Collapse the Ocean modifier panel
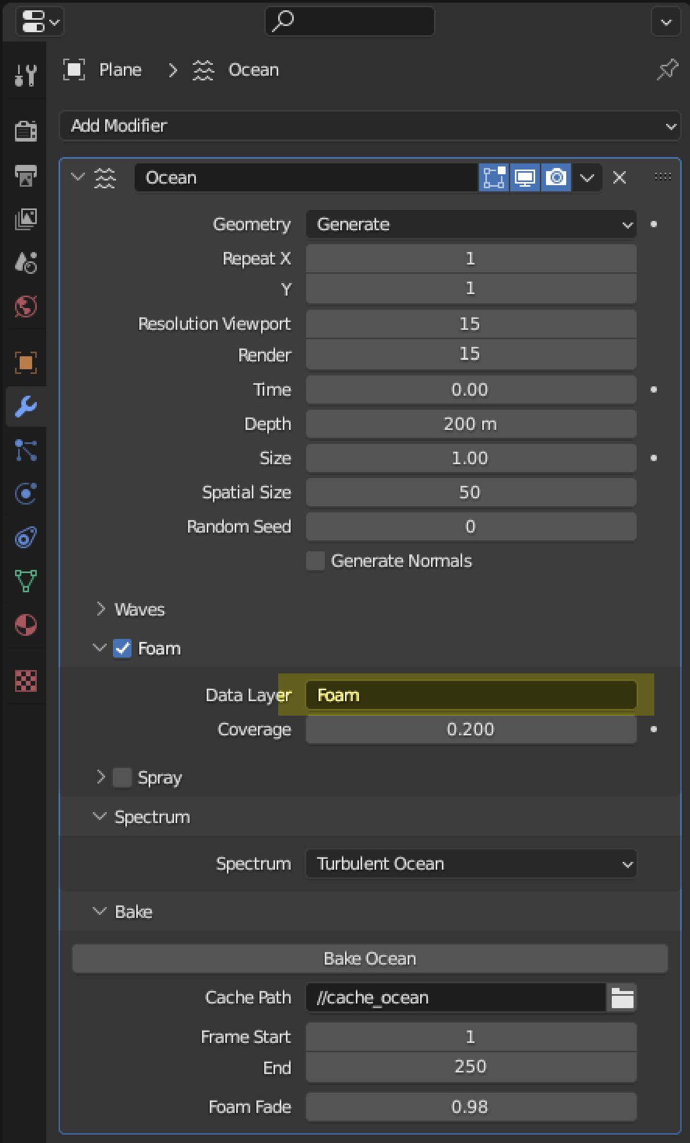The image size is (690, 1143). (x=78, y=177)
